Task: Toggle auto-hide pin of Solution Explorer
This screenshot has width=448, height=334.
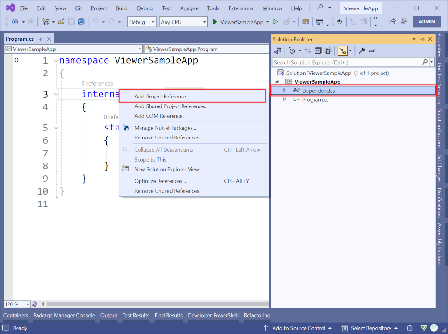Action: [x=422, y=39]
